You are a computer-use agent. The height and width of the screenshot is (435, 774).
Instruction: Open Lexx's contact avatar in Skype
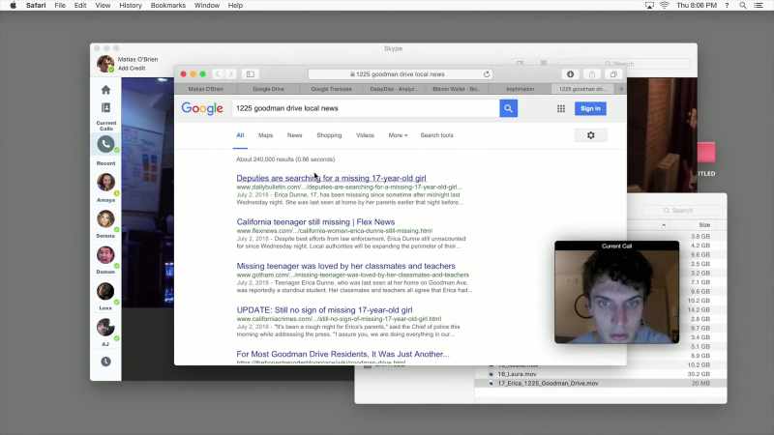tap(105, 291)
